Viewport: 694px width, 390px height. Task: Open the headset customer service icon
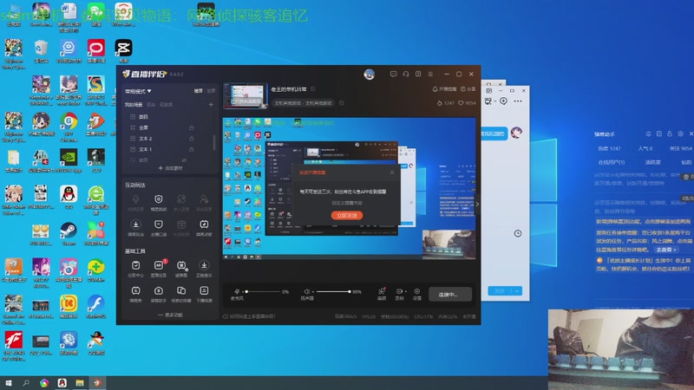(405, 75)
